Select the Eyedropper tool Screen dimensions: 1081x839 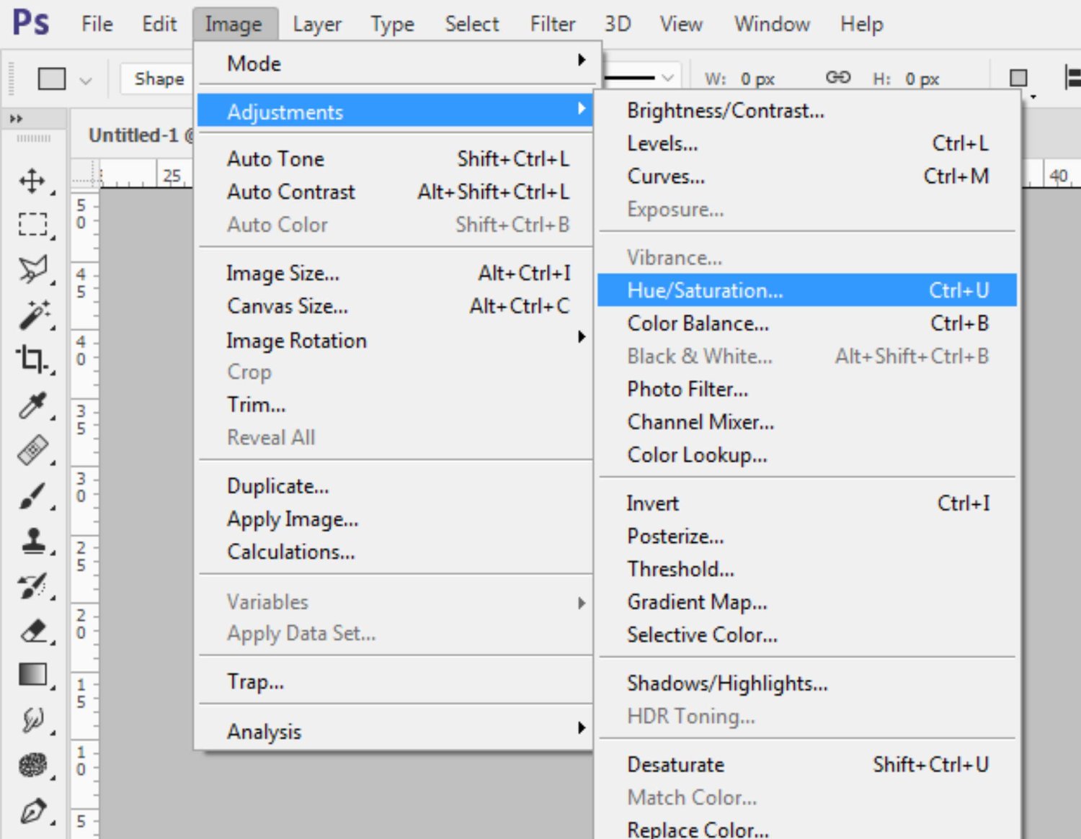coord(32,405)
